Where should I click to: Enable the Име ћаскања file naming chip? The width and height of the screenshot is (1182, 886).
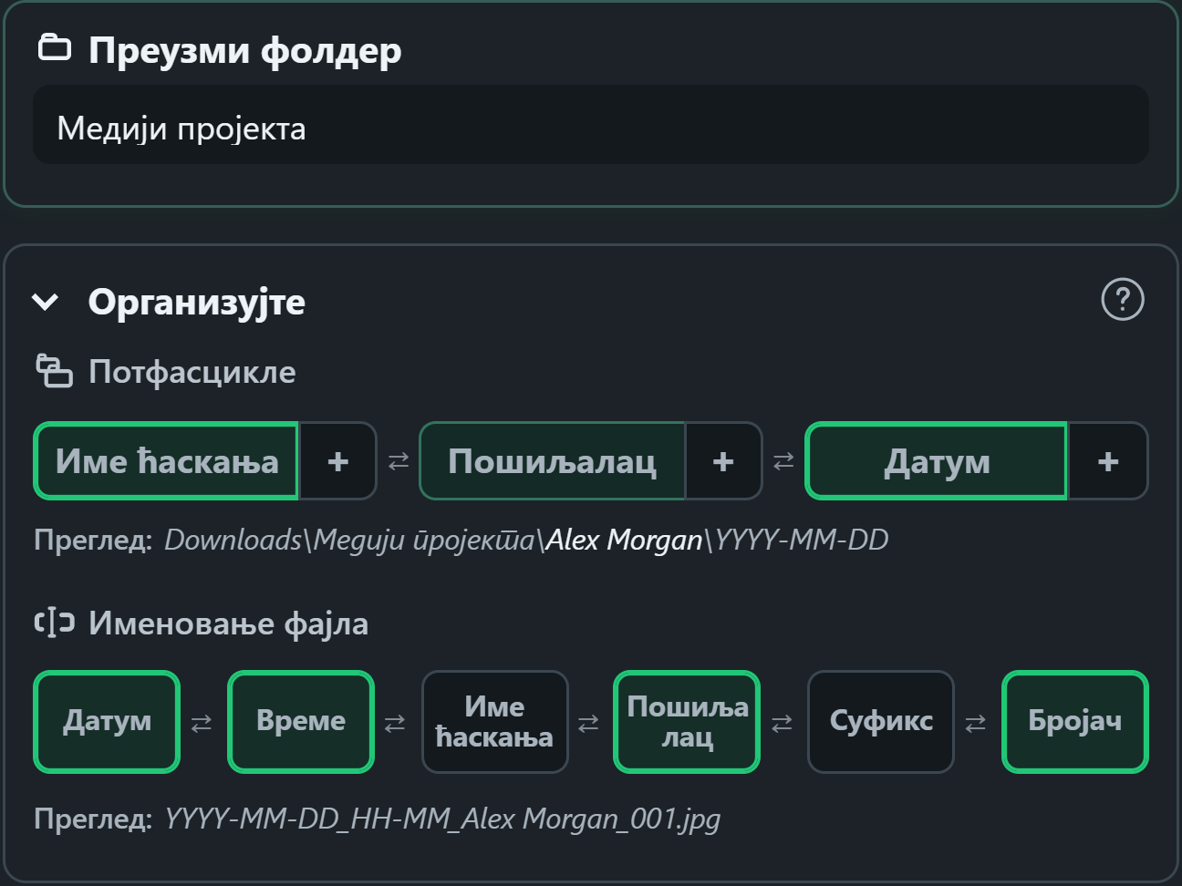[x=494, y=722]
